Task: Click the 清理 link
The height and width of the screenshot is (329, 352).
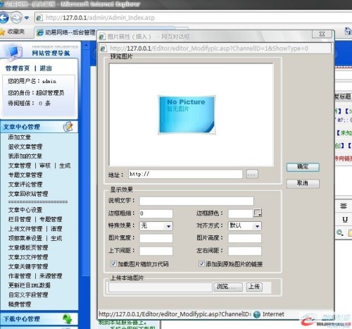Action: (x=56, y=229)
